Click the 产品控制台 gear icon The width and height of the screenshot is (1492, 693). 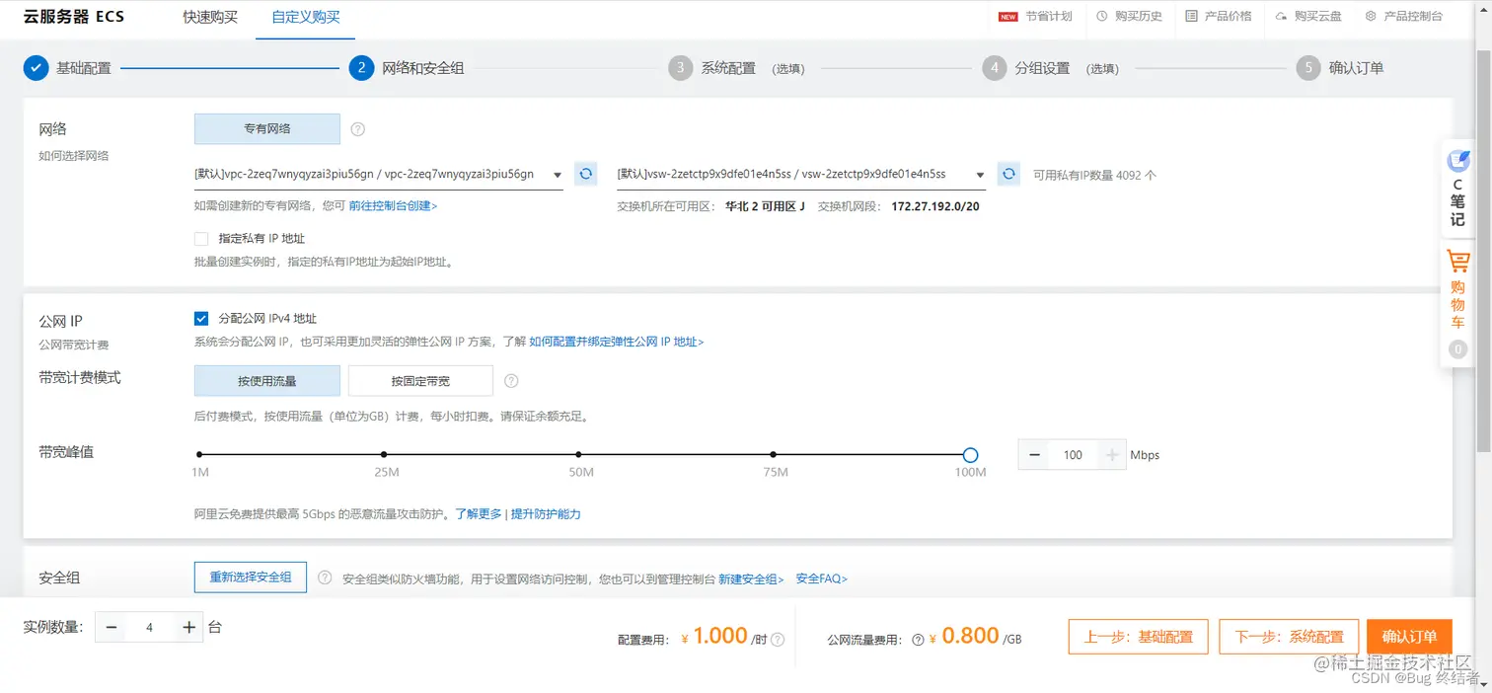point(1371,17)
